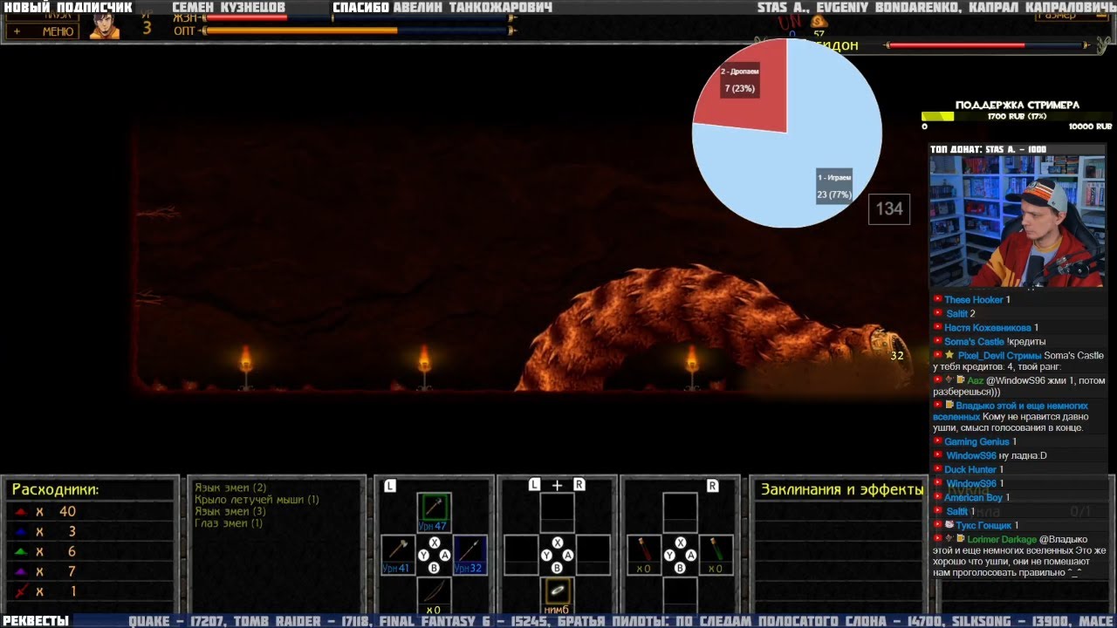Select the нимб halo item slot
The image size is (1117, 628).
[x=557, y=596]
